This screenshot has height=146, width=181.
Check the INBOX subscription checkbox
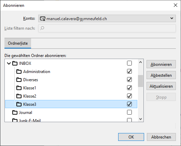[x=129, y=63]
